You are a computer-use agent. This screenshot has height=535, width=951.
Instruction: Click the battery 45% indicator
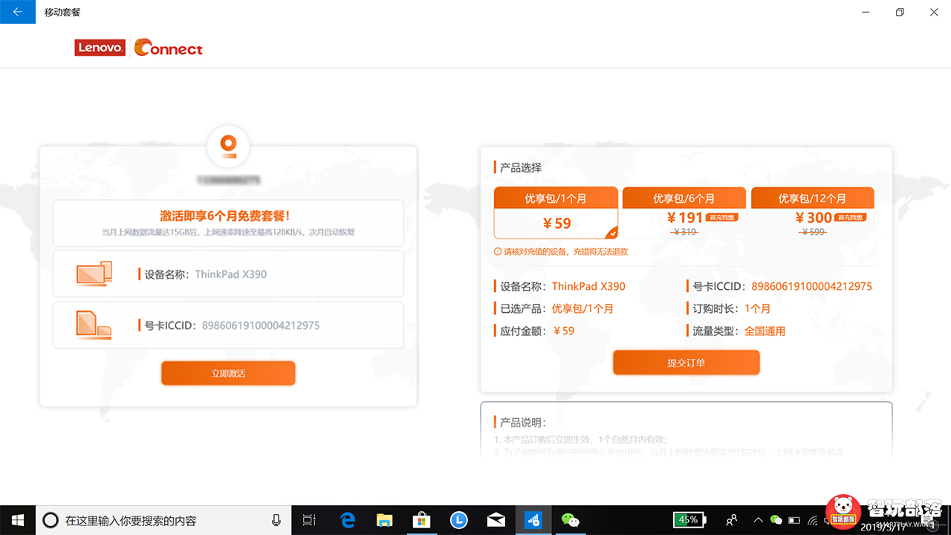pyautogui.click(x=689, y=519)
